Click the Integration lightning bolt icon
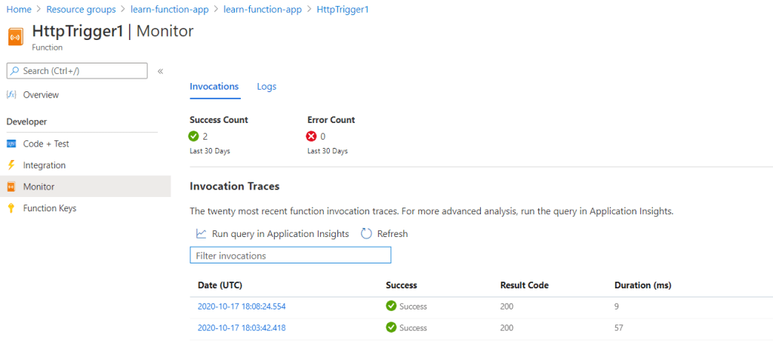This screenshot has width=773, height=357. tap(11, 165)
